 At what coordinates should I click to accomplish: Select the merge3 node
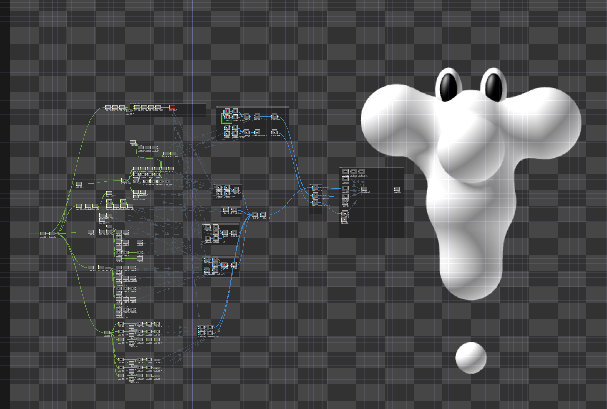pos(246,116)
